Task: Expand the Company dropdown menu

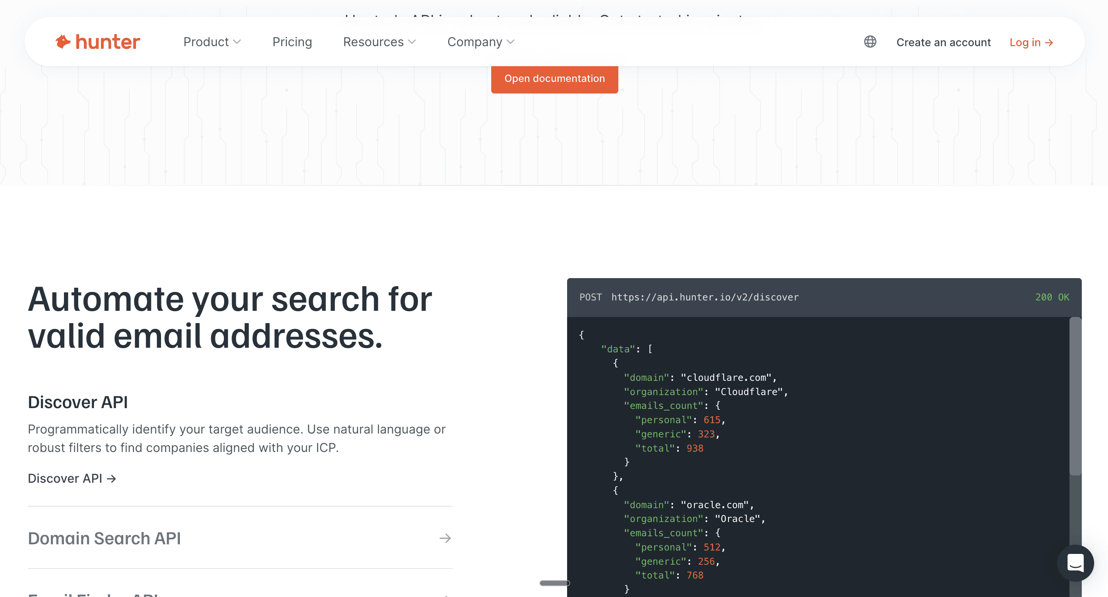Action: [480, 42]
